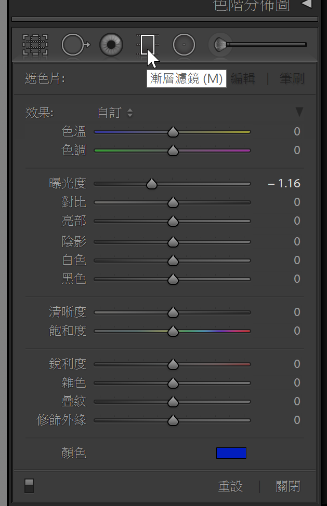327x506 pixels.
Task: Click the Graduated Filter (漸層濾鏡) tool
Action: click(147, 45)
